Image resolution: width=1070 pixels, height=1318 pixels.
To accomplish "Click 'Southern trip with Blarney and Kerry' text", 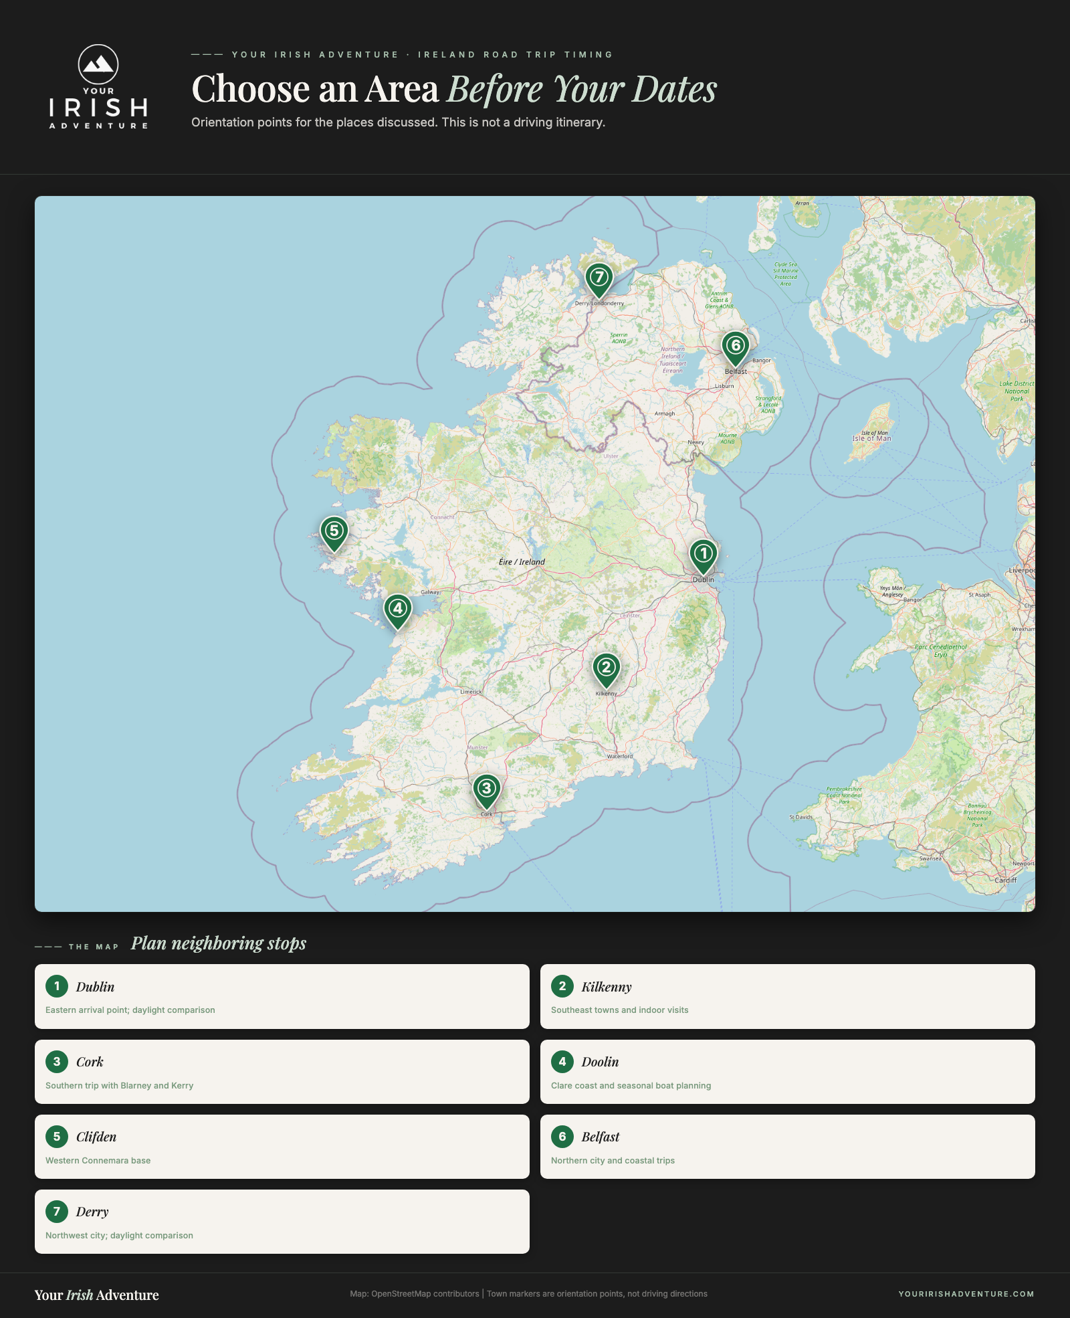I will (x=119, y=1085).
